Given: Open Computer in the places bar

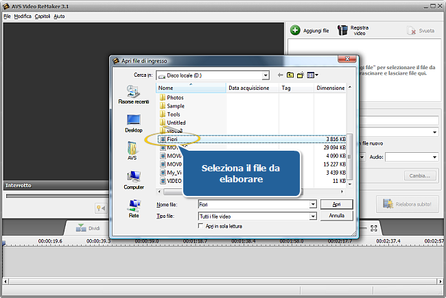Looking at the screenshot, I should (x=134, y=180).
